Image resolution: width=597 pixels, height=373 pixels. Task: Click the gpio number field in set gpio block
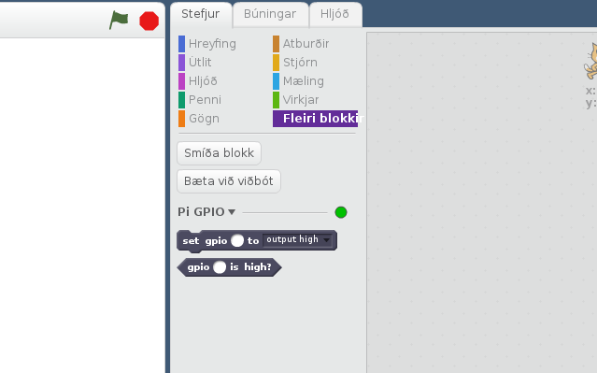237,240
